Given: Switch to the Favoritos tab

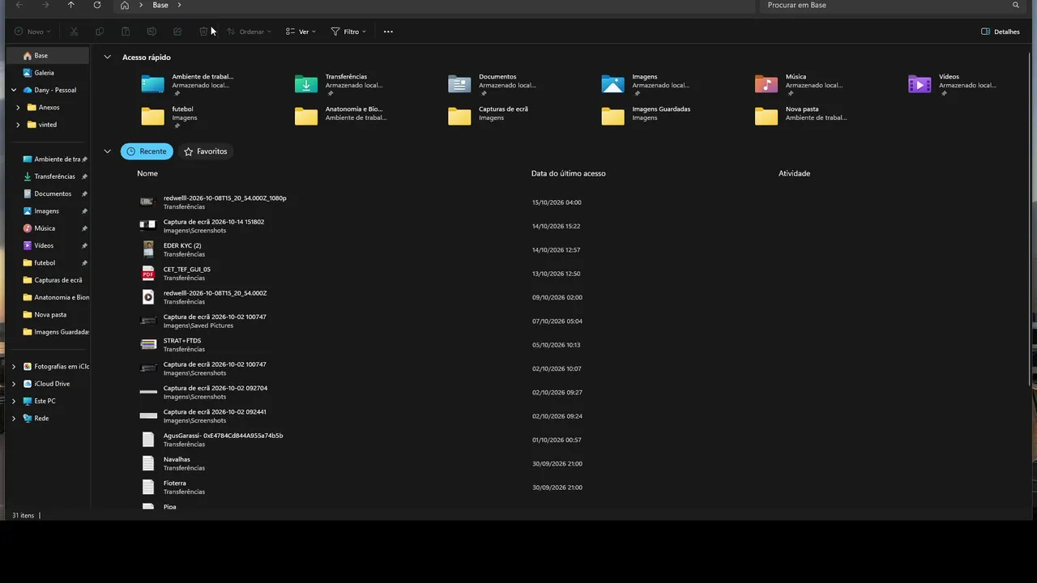Looking at the screenshot, I should (x=206, y=151).
